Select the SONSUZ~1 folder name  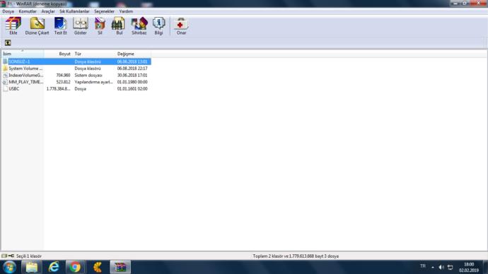19,61
